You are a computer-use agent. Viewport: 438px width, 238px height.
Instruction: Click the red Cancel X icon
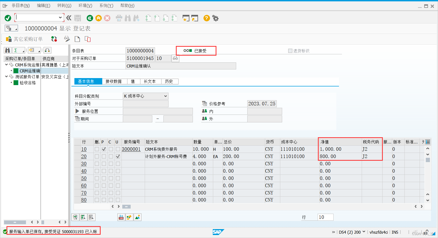tap(107, 18)
